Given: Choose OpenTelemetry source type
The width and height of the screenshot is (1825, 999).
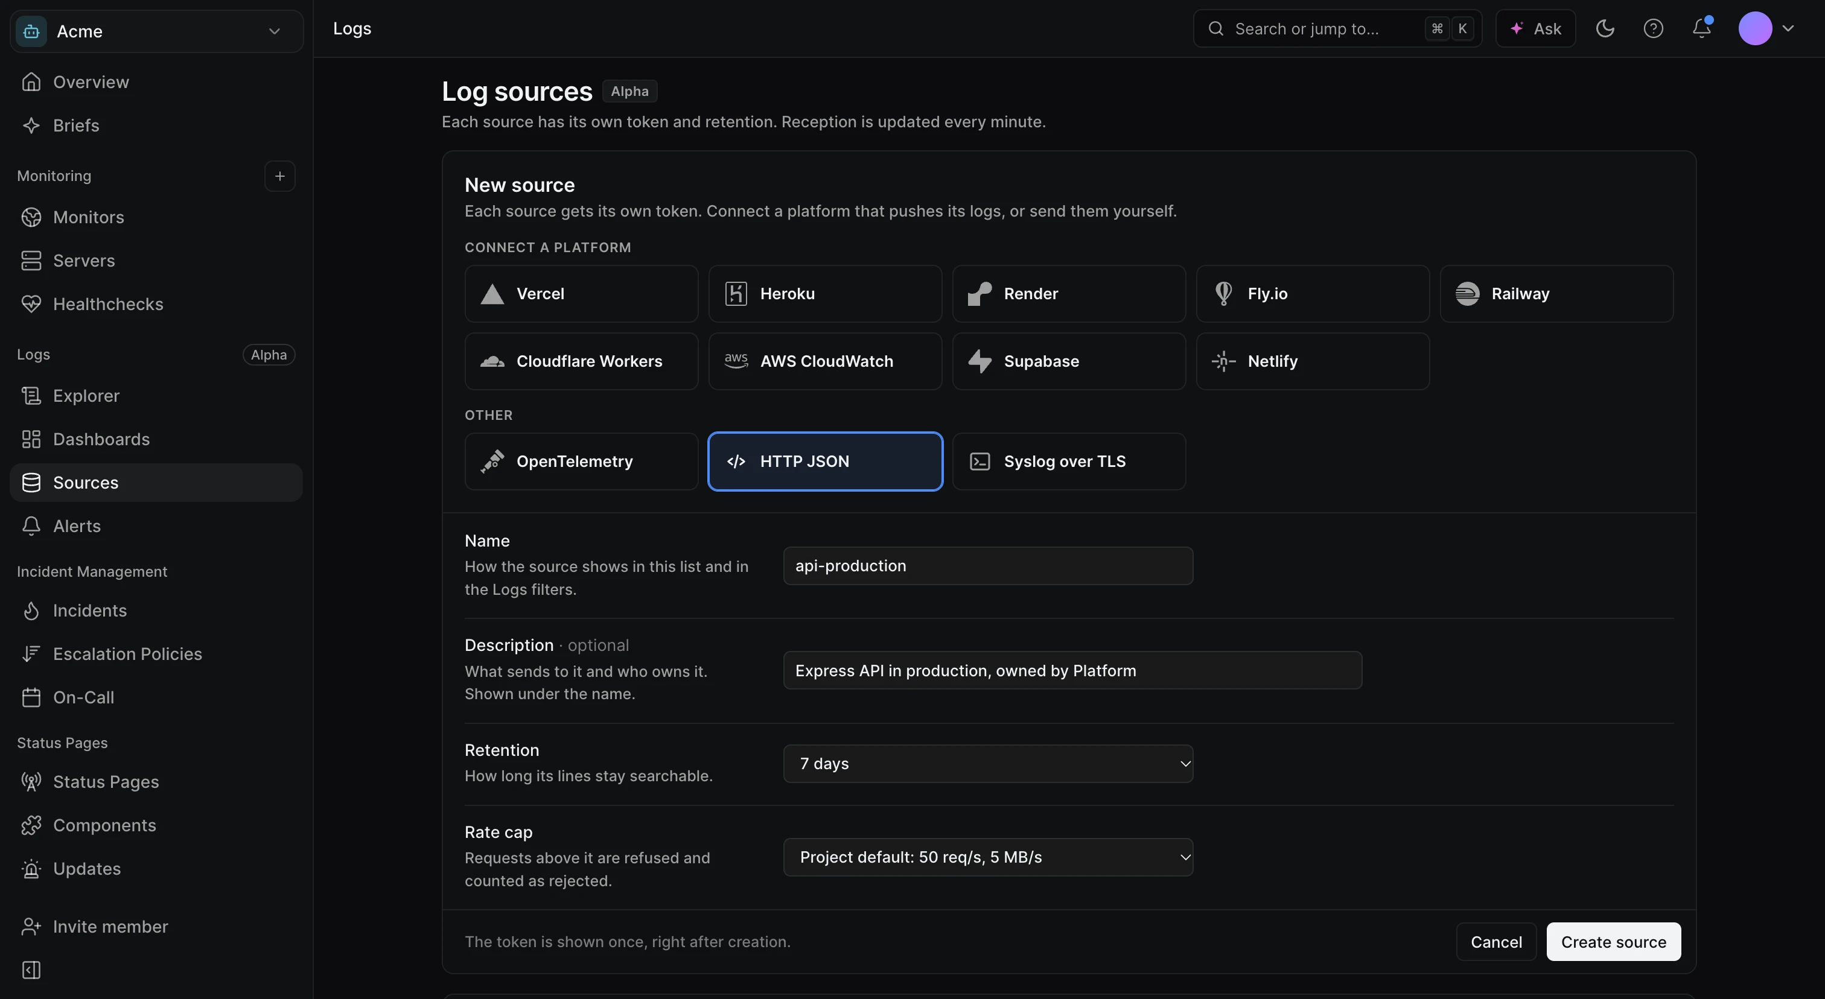Looking at the screenshot, I should 581,461.
